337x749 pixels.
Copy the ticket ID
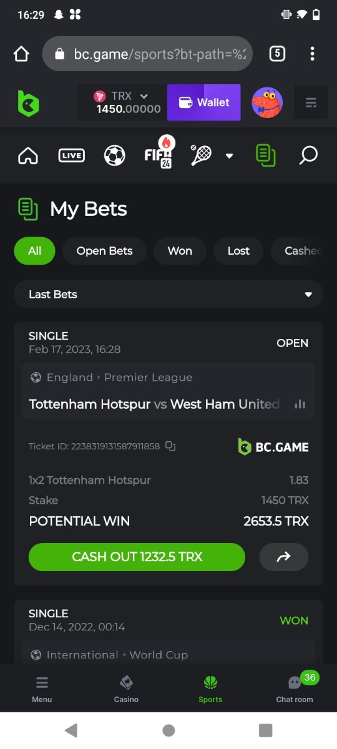click(170, 446)
